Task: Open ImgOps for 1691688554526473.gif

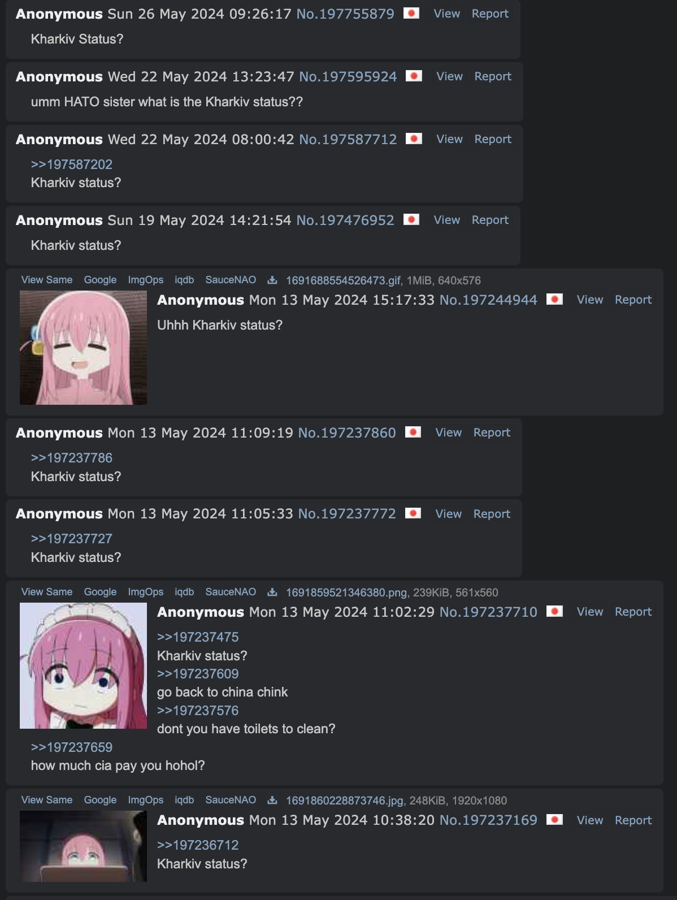Action: coord(146,280)
